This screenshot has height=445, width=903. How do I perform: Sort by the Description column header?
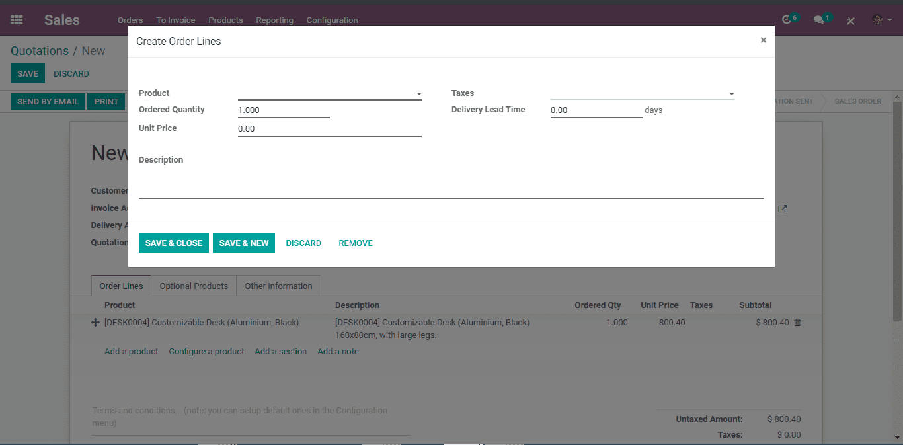[358, 305]
